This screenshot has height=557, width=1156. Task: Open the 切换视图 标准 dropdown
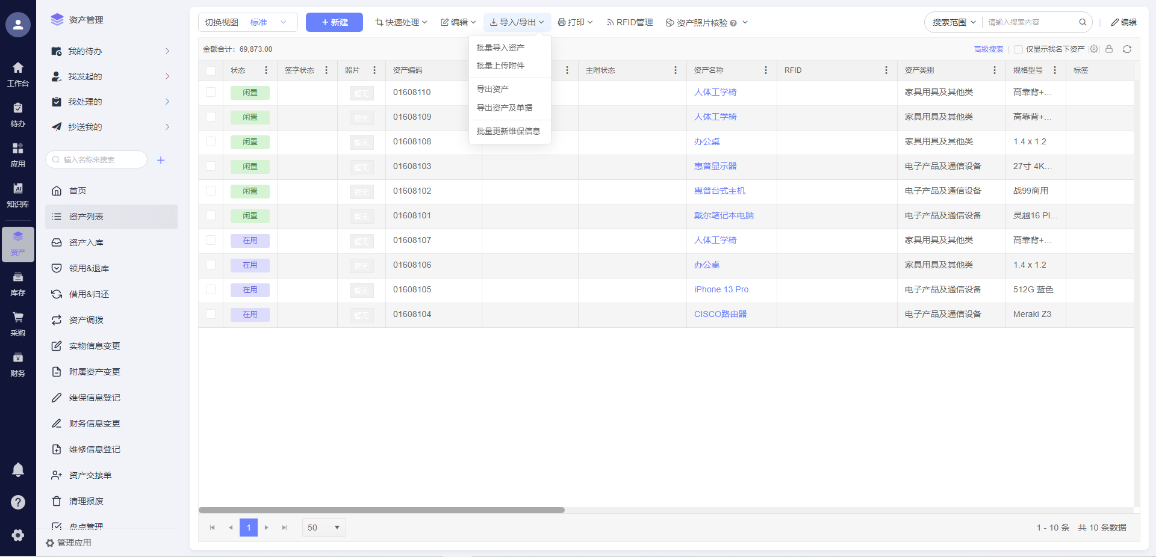pyautogui.click(x=248, y=22)
